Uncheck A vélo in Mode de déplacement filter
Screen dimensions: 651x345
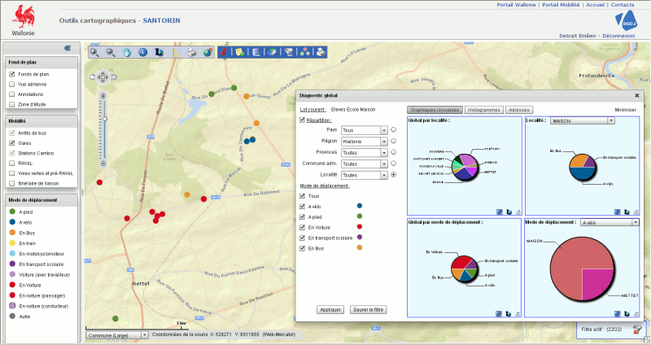(x=302, y=207)
